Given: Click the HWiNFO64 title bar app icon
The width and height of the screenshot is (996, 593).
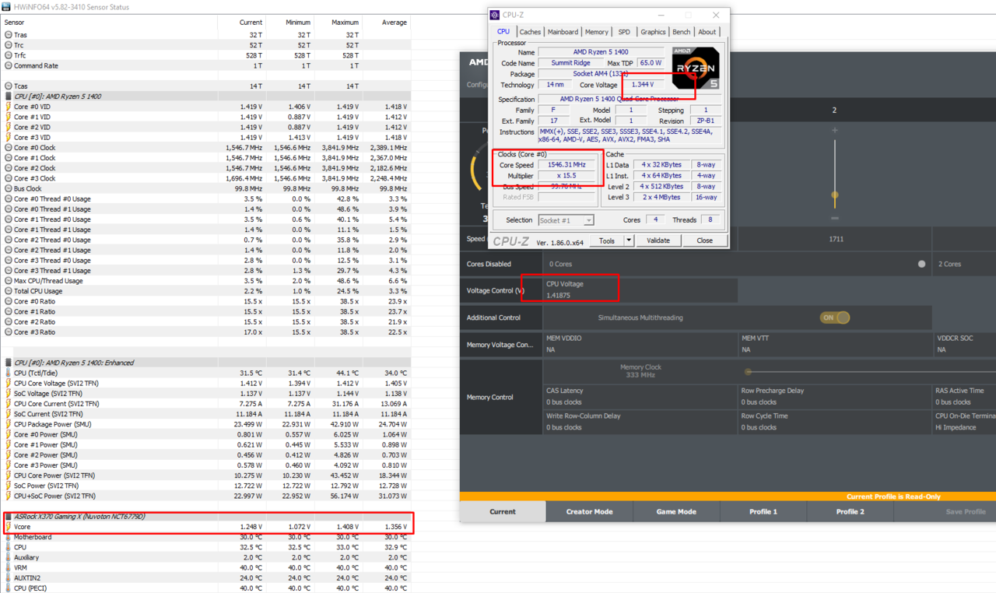Looking at the screenshot, I should (8, 7).
